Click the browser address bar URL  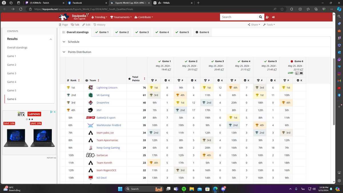point(83,9)
